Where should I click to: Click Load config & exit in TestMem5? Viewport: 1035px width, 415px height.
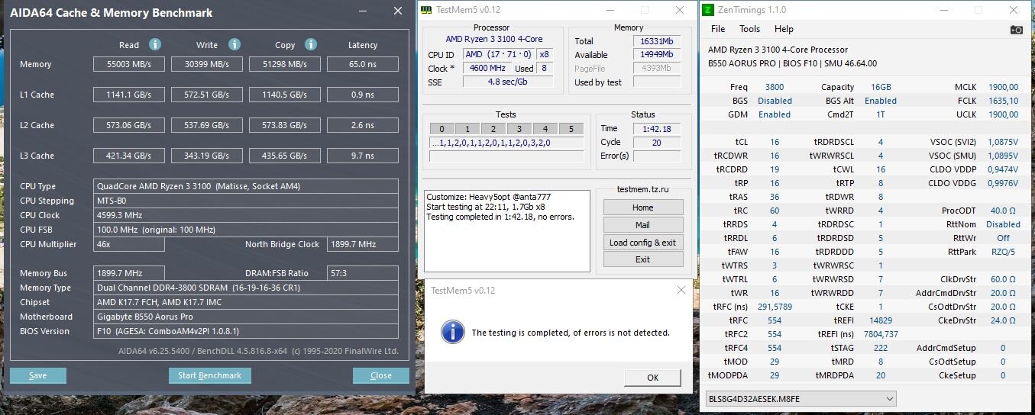tap(643, 243)
